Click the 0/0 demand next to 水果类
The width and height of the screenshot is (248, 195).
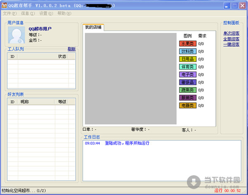(201, 44)
